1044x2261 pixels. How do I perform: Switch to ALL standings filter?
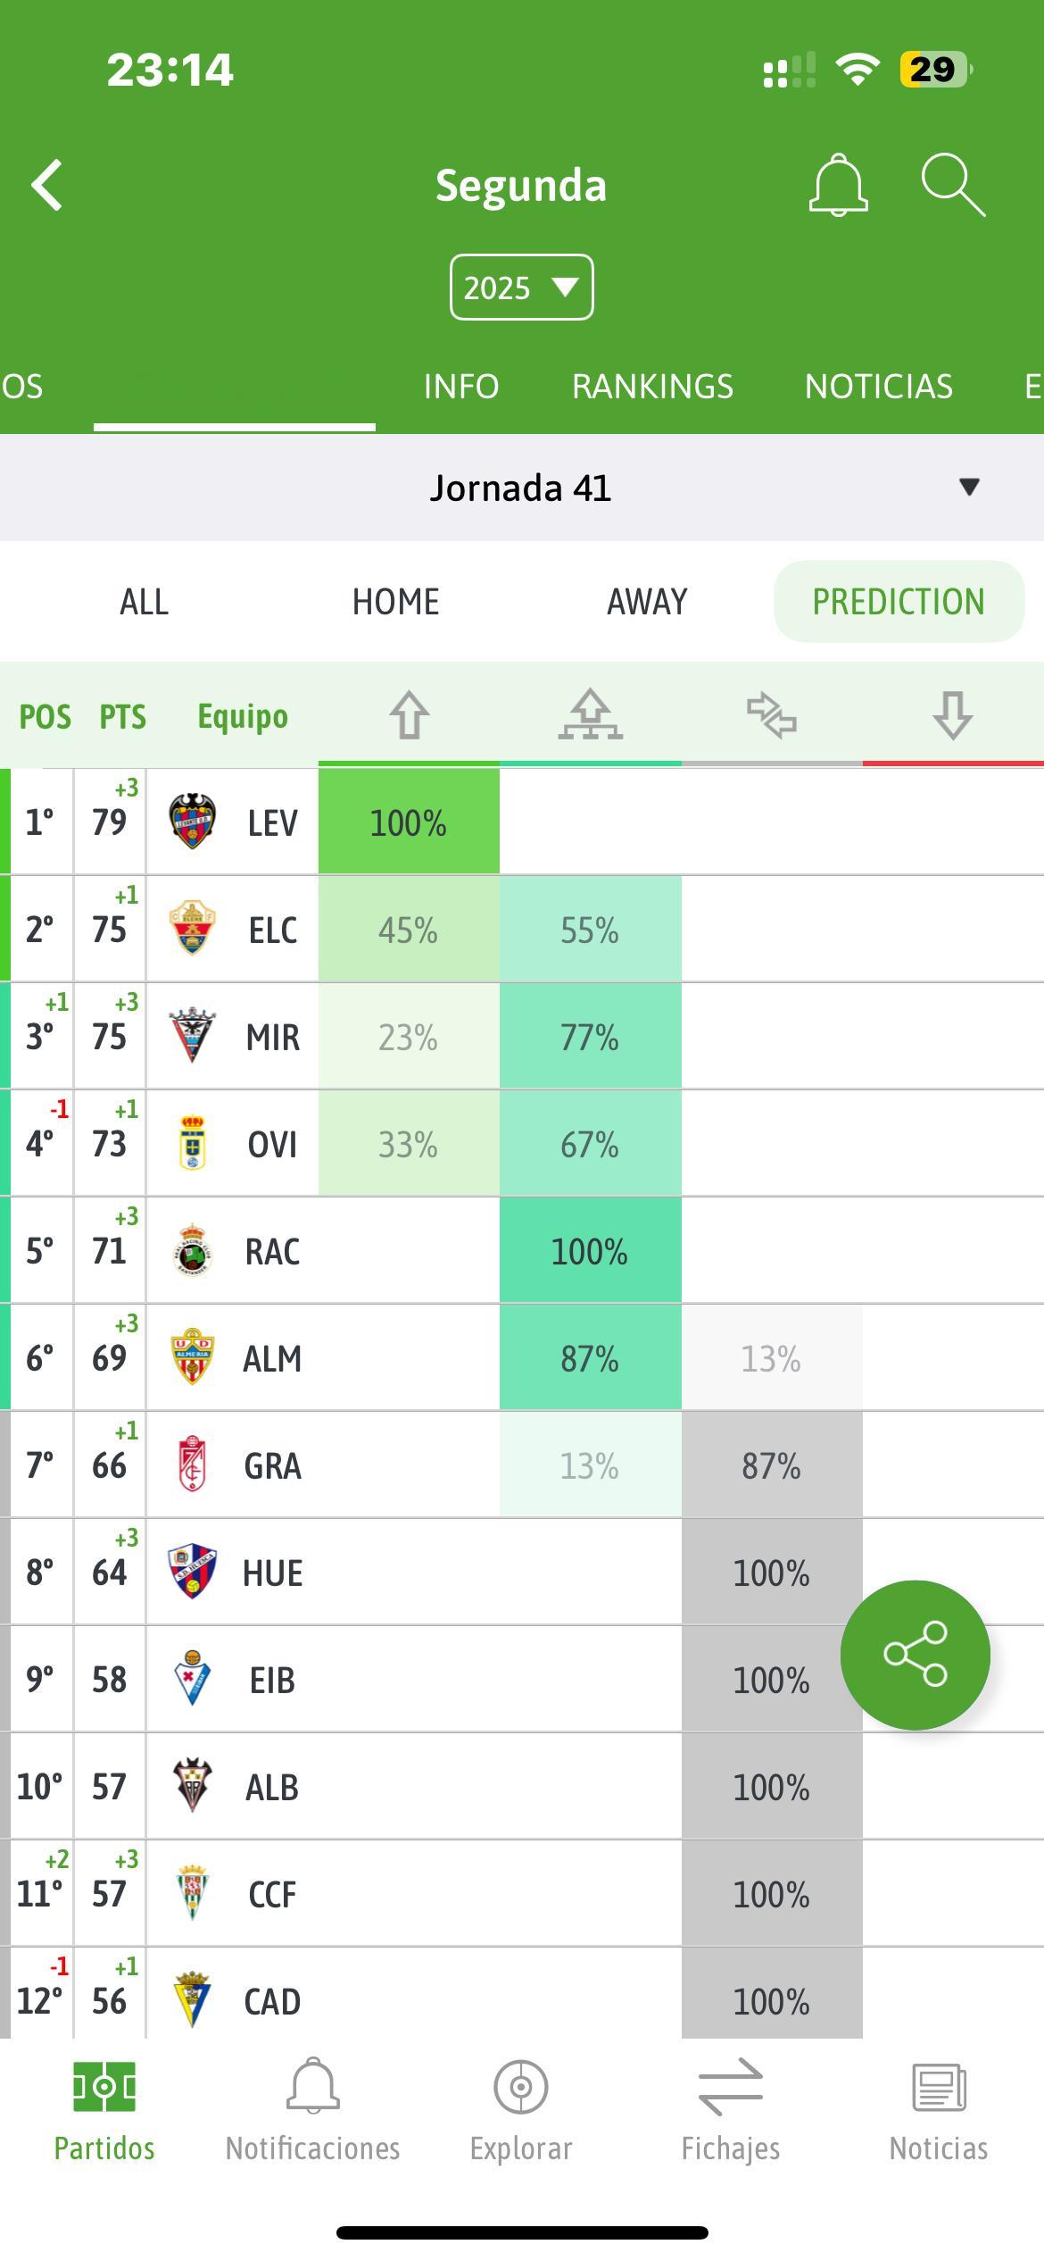point(144,602)
